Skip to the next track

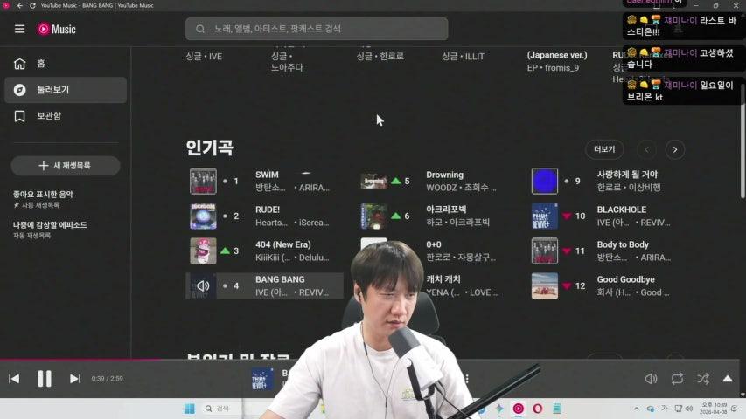point(75,379)
